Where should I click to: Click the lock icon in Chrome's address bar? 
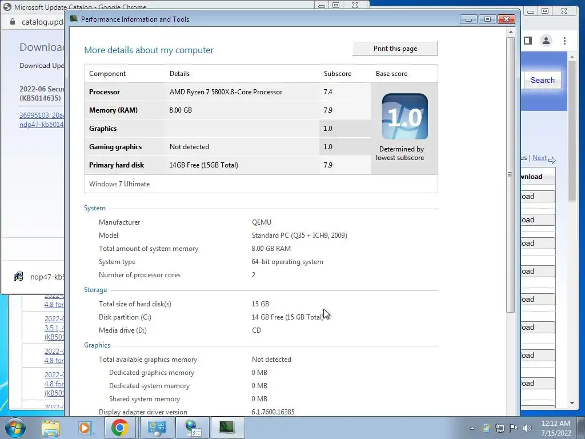13,22
